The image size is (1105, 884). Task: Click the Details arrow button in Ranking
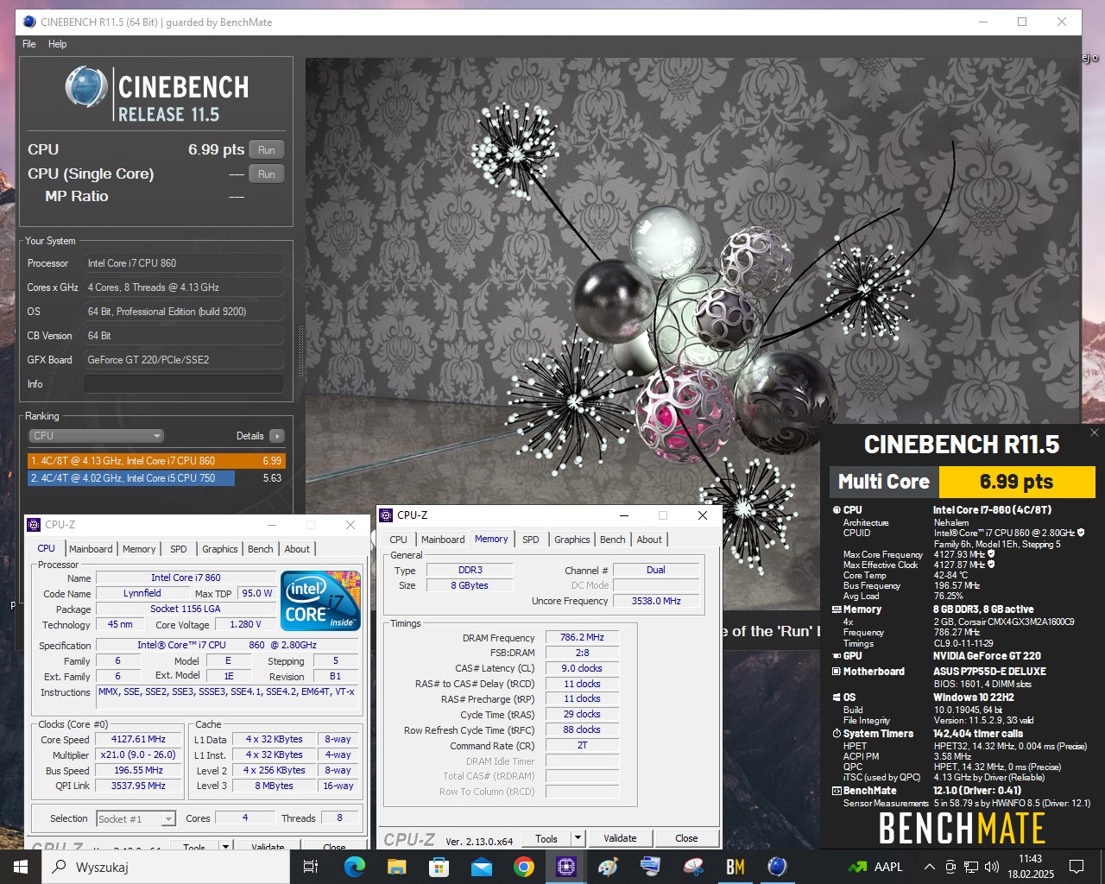[x=276, y=436]
